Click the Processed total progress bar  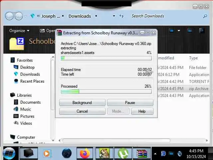tap(106, 91)
